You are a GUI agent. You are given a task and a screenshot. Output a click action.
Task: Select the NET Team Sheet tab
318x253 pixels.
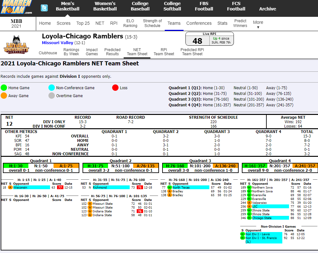pos(137,52)
